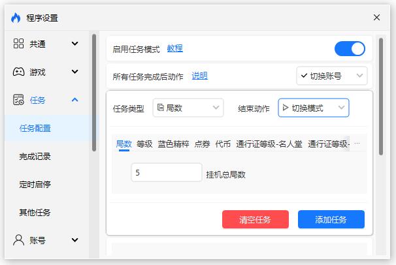Open the 任务类型 局数 dropdown
Viewport: 396px width, 265px height.
tap(188, 108)
